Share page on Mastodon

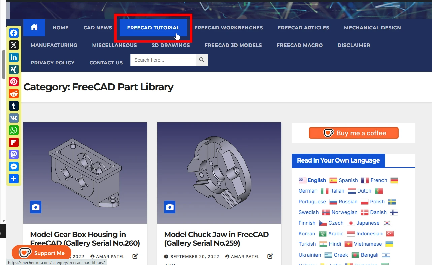pos(14,154)
